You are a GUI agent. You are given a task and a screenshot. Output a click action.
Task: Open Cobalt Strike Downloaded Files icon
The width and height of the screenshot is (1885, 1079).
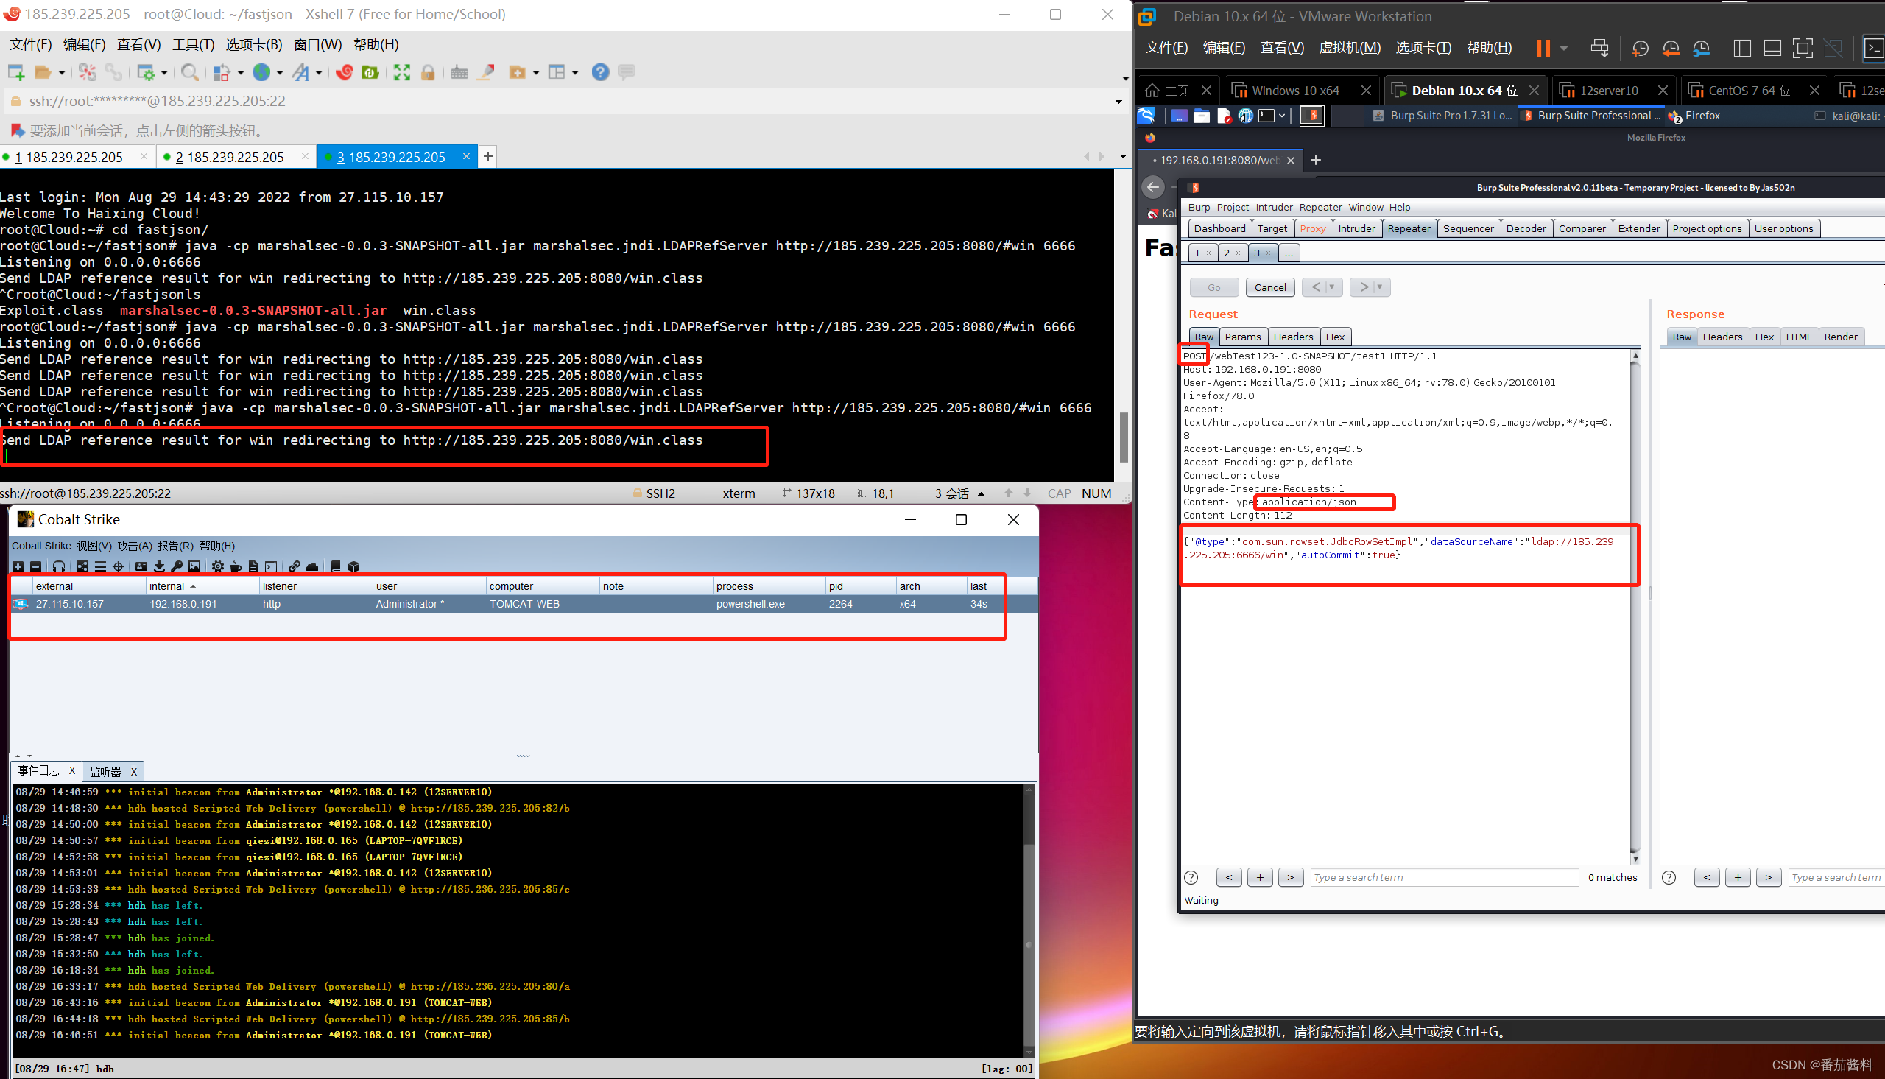coord(159,566)
